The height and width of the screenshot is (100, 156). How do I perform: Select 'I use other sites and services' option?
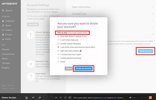[58, 47]
